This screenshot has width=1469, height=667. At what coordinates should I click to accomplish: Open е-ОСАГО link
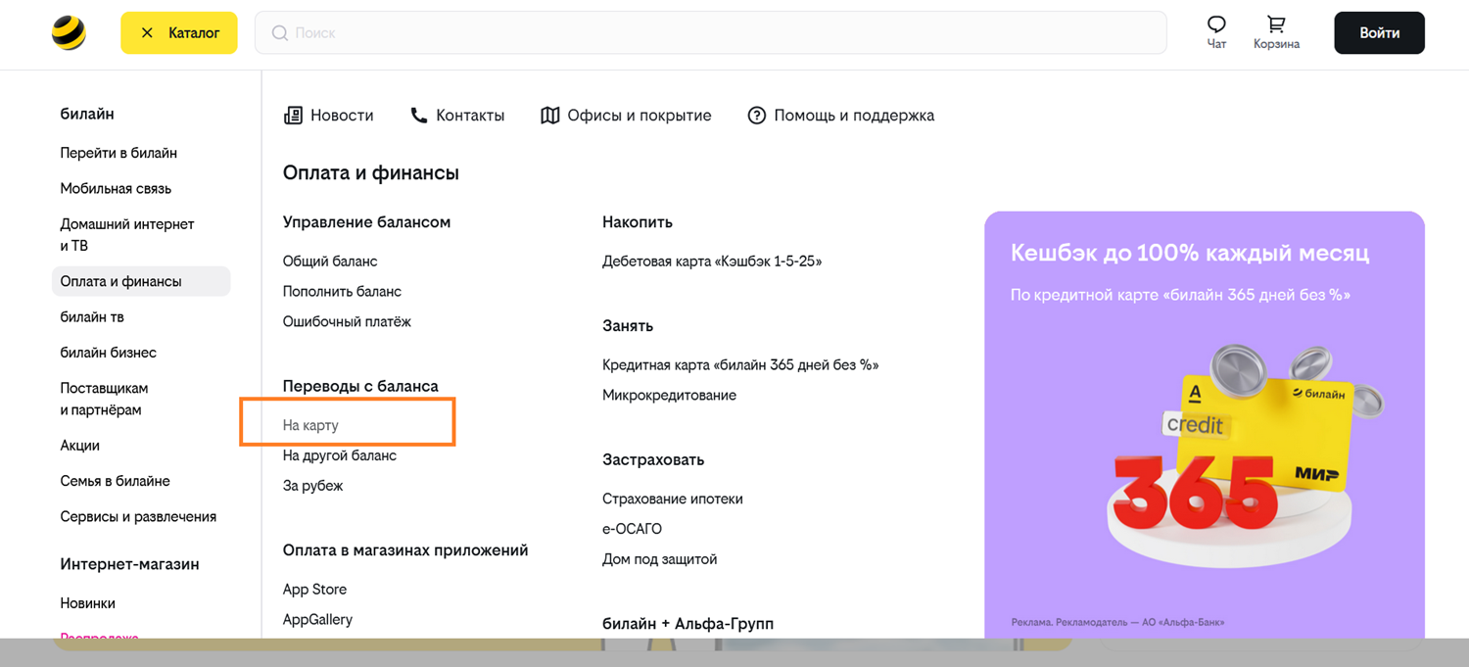pos(632,529)
